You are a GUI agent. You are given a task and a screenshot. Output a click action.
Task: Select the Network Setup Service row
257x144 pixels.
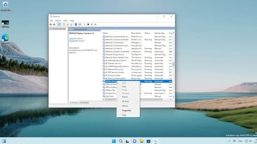[137, 54]
